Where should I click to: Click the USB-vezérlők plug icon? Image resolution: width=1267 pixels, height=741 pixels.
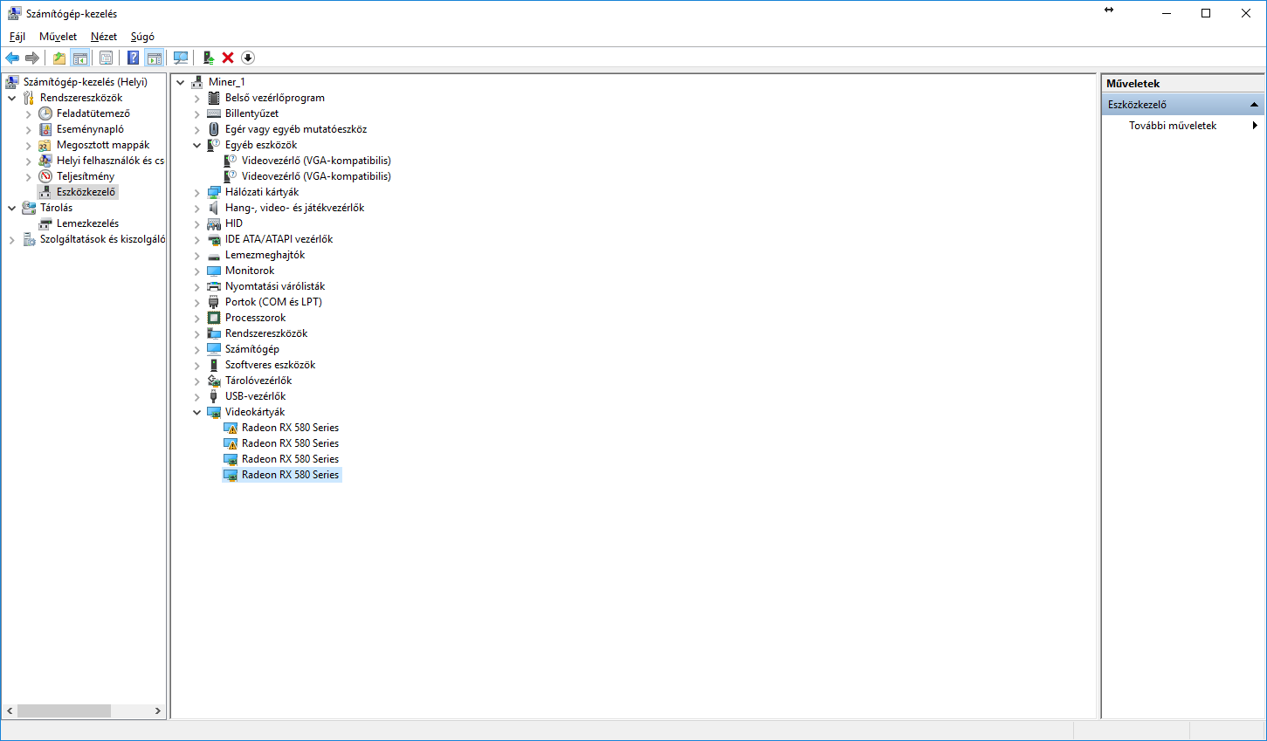pyautogui.click(x=214, y=396)
